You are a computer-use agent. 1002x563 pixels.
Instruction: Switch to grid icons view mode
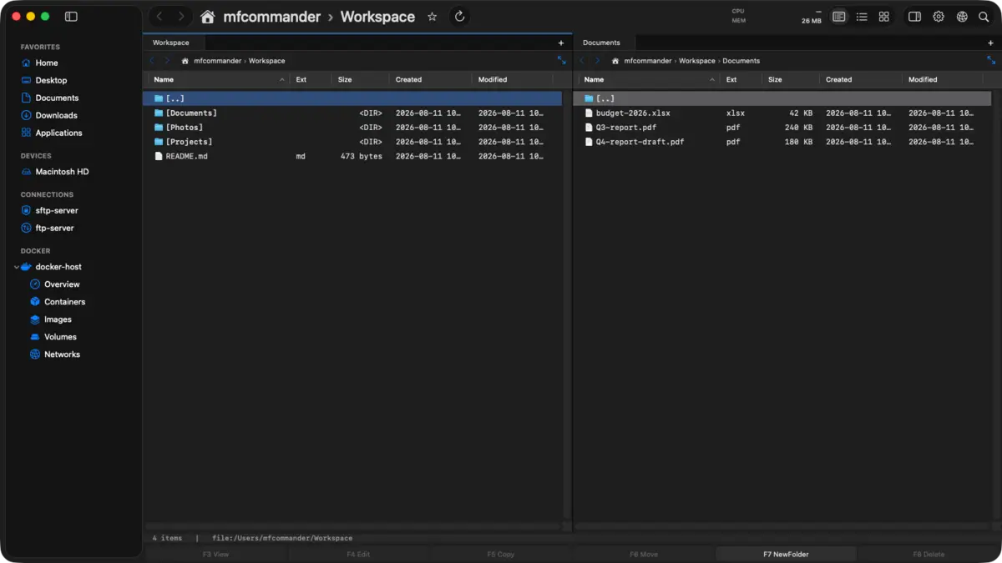click(883, 17)
